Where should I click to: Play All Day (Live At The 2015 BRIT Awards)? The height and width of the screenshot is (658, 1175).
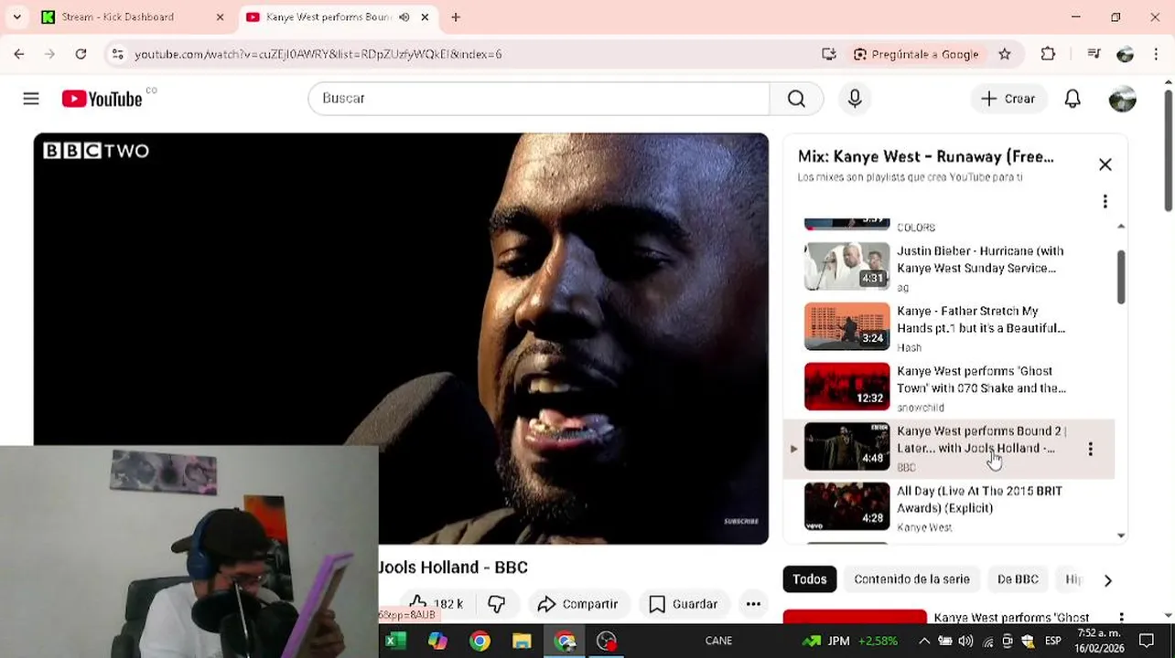pos(949,506)
